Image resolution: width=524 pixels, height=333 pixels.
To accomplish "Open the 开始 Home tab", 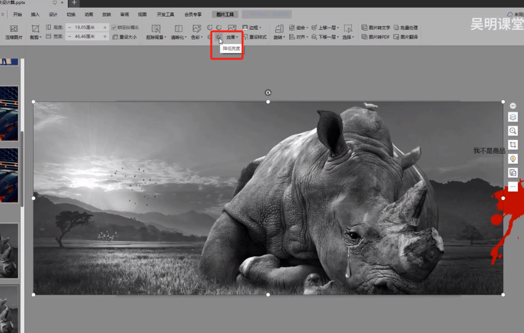I will pos(17,15).
